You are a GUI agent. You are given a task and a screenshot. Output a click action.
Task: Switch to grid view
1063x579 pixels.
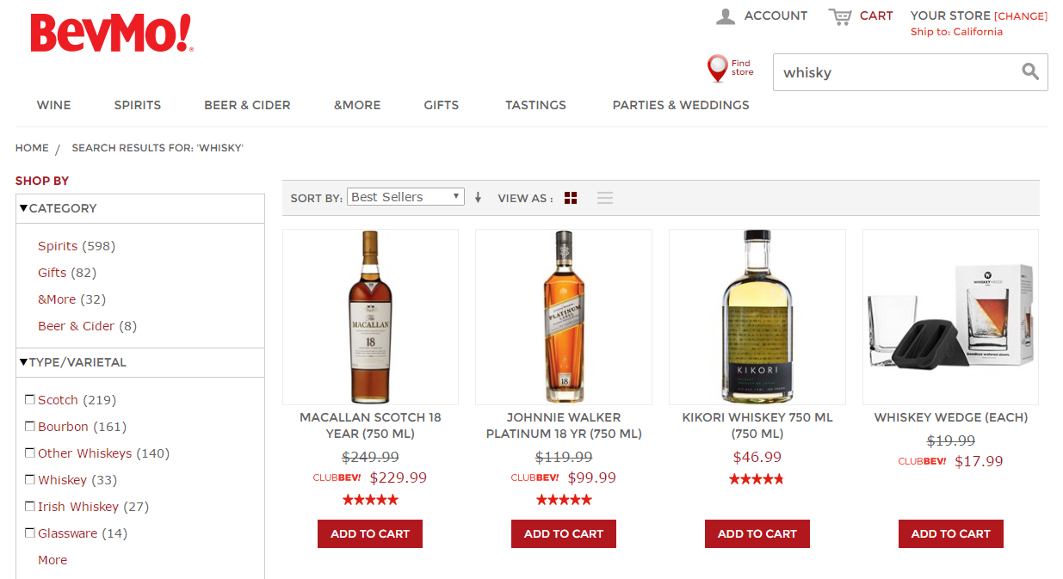(571, 198)
